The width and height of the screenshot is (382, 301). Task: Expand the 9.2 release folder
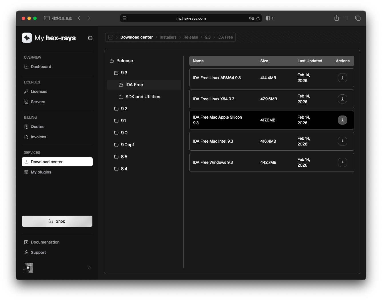(124, 109)
